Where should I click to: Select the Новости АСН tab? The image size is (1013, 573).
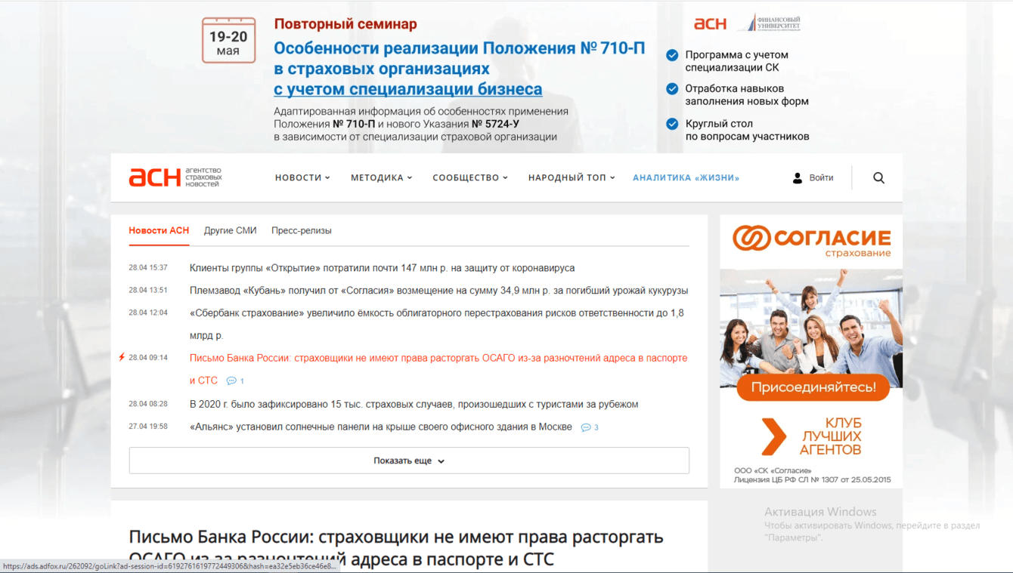159,230
